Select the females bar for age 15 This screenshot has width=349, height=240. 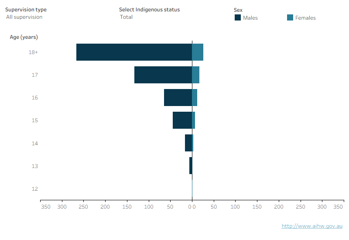[x=193, y=120]
